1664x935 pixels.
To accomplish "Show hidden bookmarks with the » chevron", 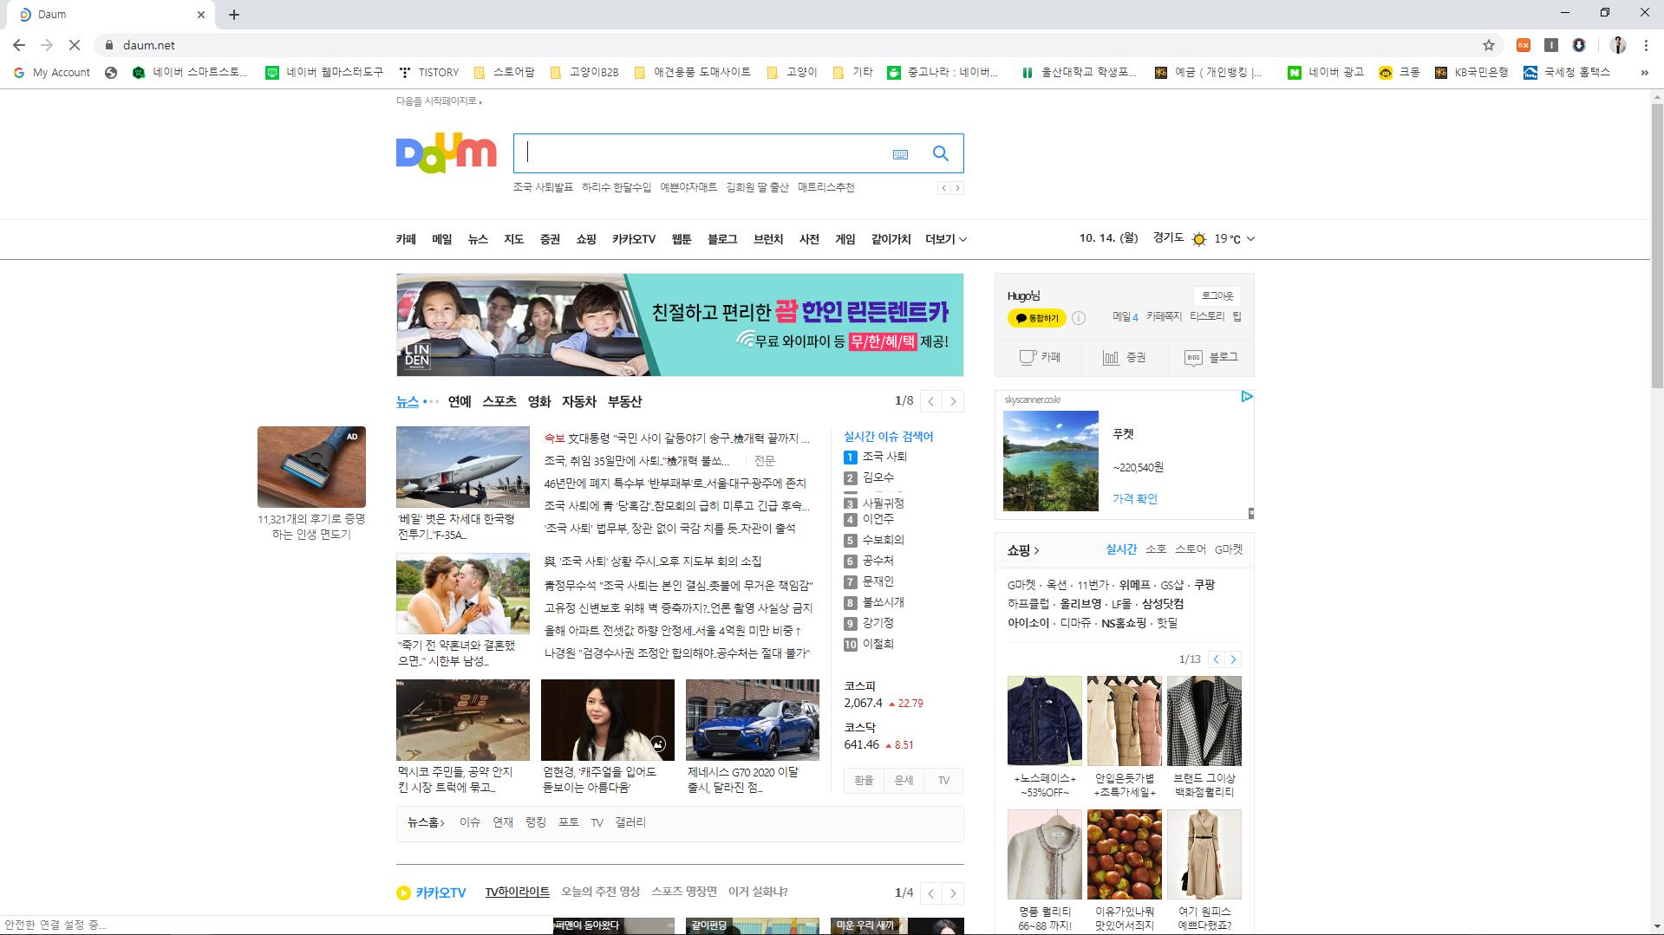I will coord(1644,73).
